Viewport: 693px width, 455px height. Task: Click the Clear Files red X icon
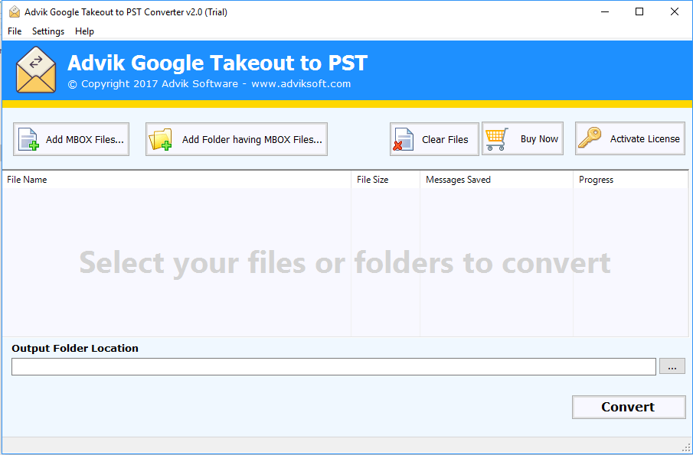coord(403,139)
